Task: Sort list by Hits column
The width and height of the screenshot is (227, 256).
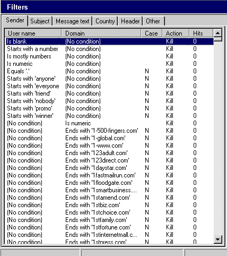Action: coord(201,33)
